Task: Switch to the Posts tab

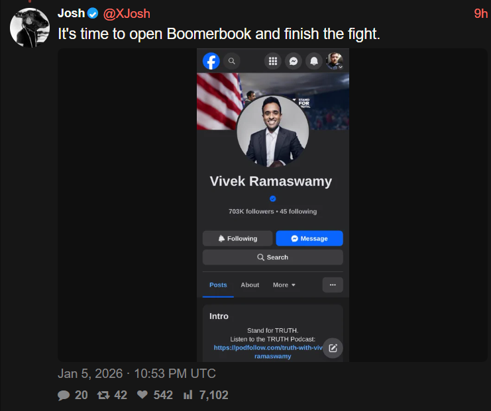Action: [218, 285]
